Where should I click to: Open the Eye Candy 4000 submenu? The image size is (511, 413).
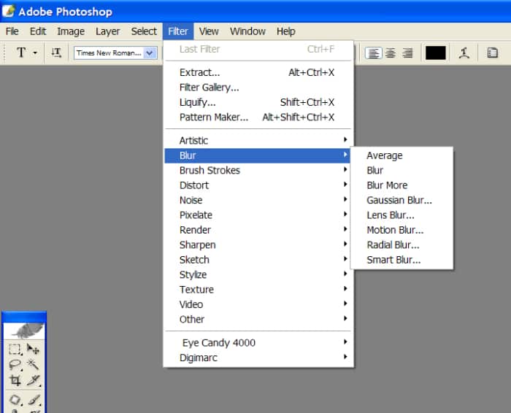click(257, 343)
